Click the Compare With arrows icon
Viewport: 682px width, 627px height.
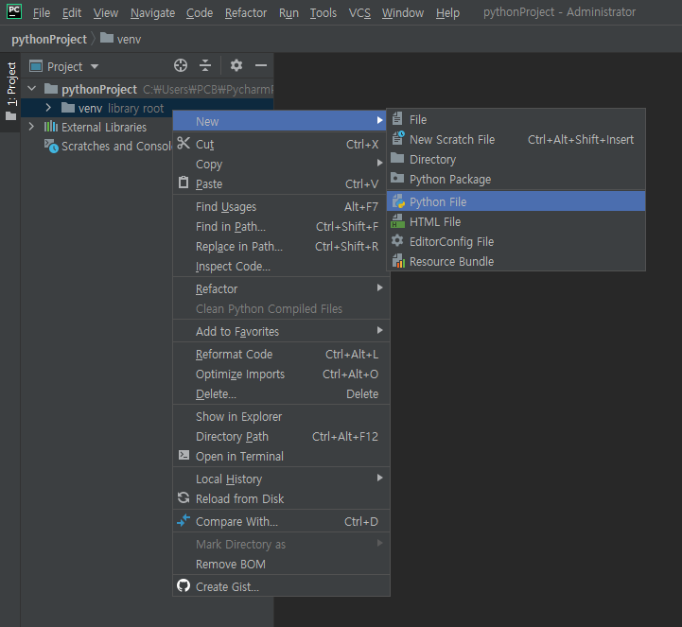[184, 520]
